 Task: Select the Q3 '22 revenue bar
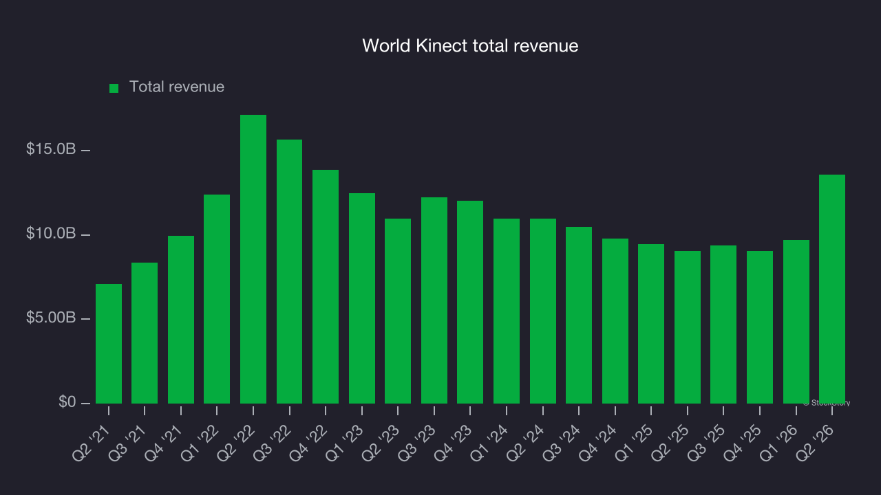pos(290,272)
